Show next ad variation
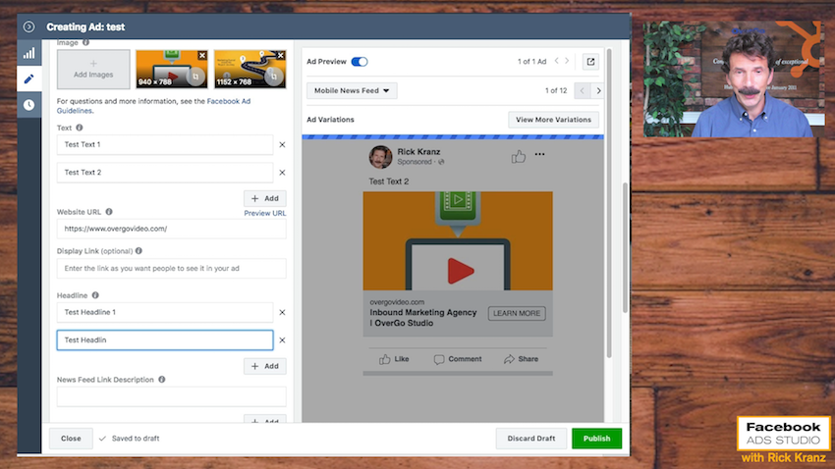The height and width of the screenshot is (469, 835). (x=598, y=91)
